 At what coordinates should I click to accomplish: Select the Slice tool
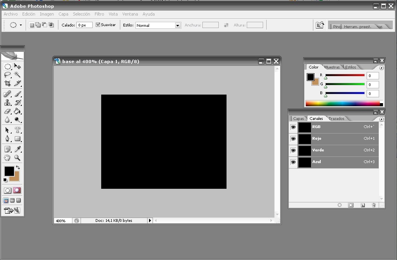coord(17,83)
